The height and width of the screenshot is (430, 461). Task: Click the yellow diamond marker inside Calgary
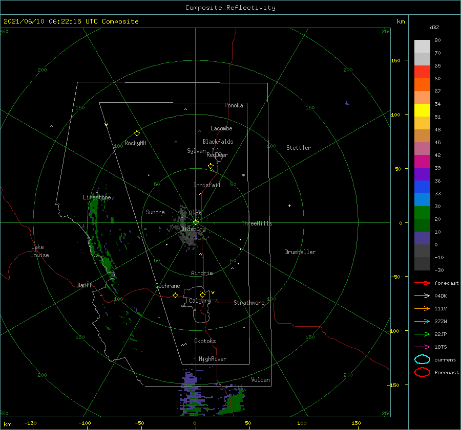pos(202,295)
